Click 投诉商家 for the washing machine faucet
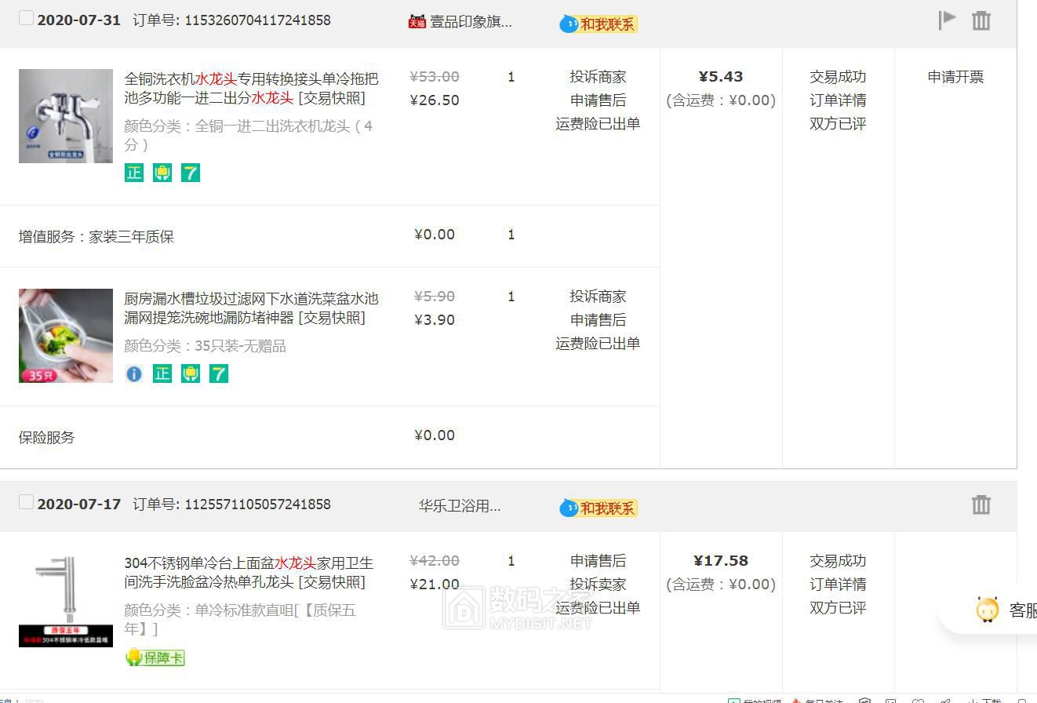 click(598, 77)
